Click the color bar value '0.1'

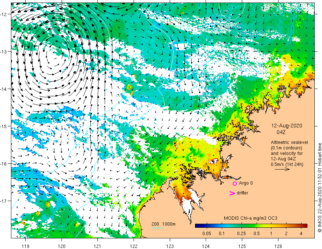coord(222,233)
